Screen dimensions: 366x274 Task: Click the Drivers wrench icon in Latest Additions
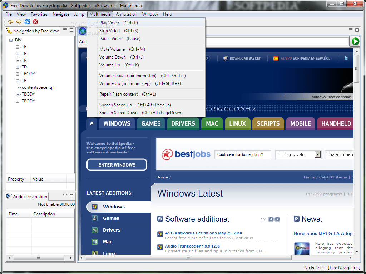point(94,230)
